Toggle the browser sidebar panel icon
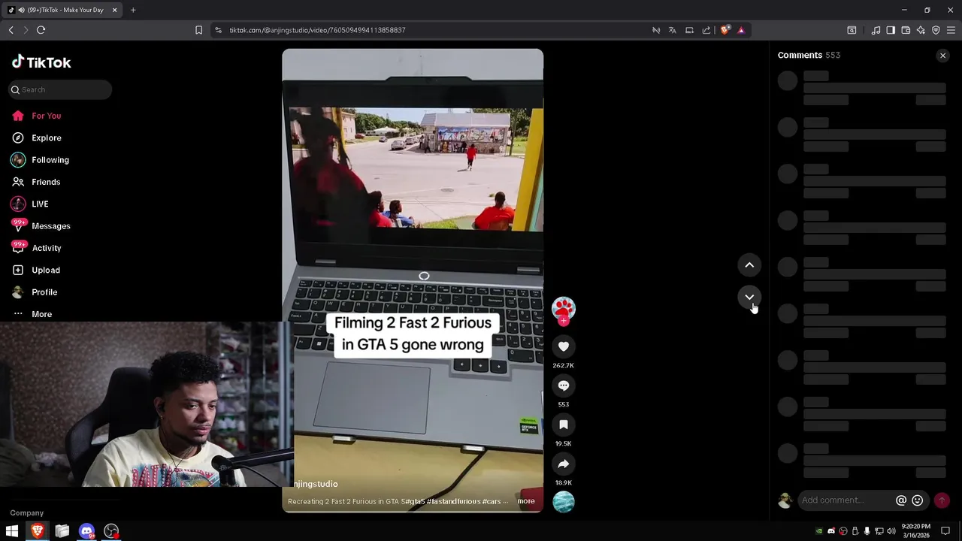This screenshot has width=962, height=541. [x=891, y=30]
